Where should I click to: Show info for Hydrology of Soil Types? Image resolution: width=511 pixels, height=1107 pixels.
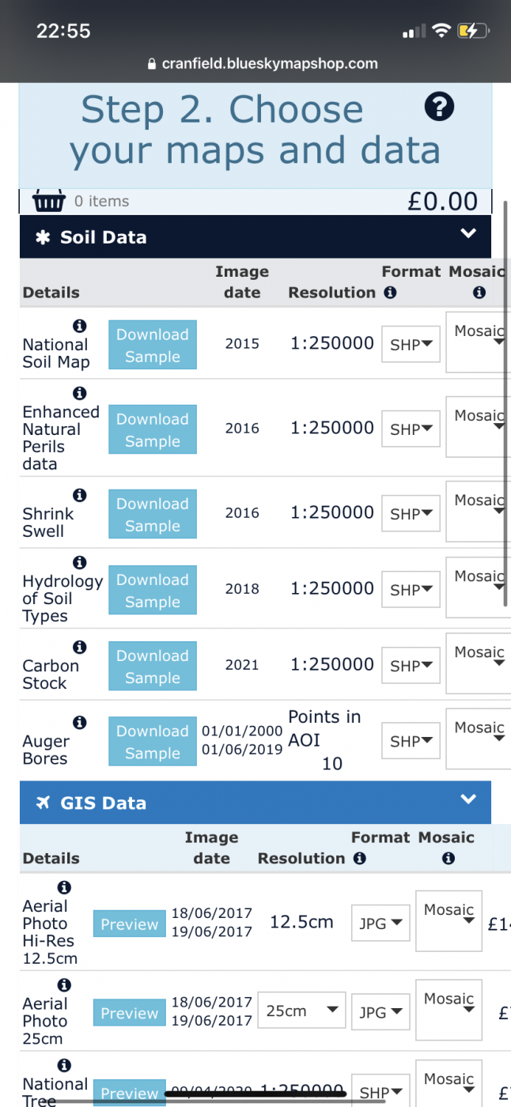79,563
